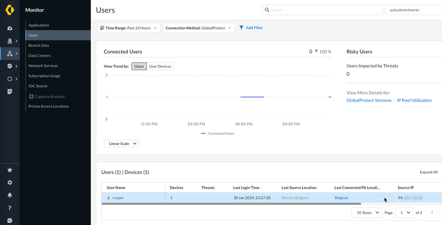
Task: Open the GlobalProtect Versions link
Action: coord(369,101)
